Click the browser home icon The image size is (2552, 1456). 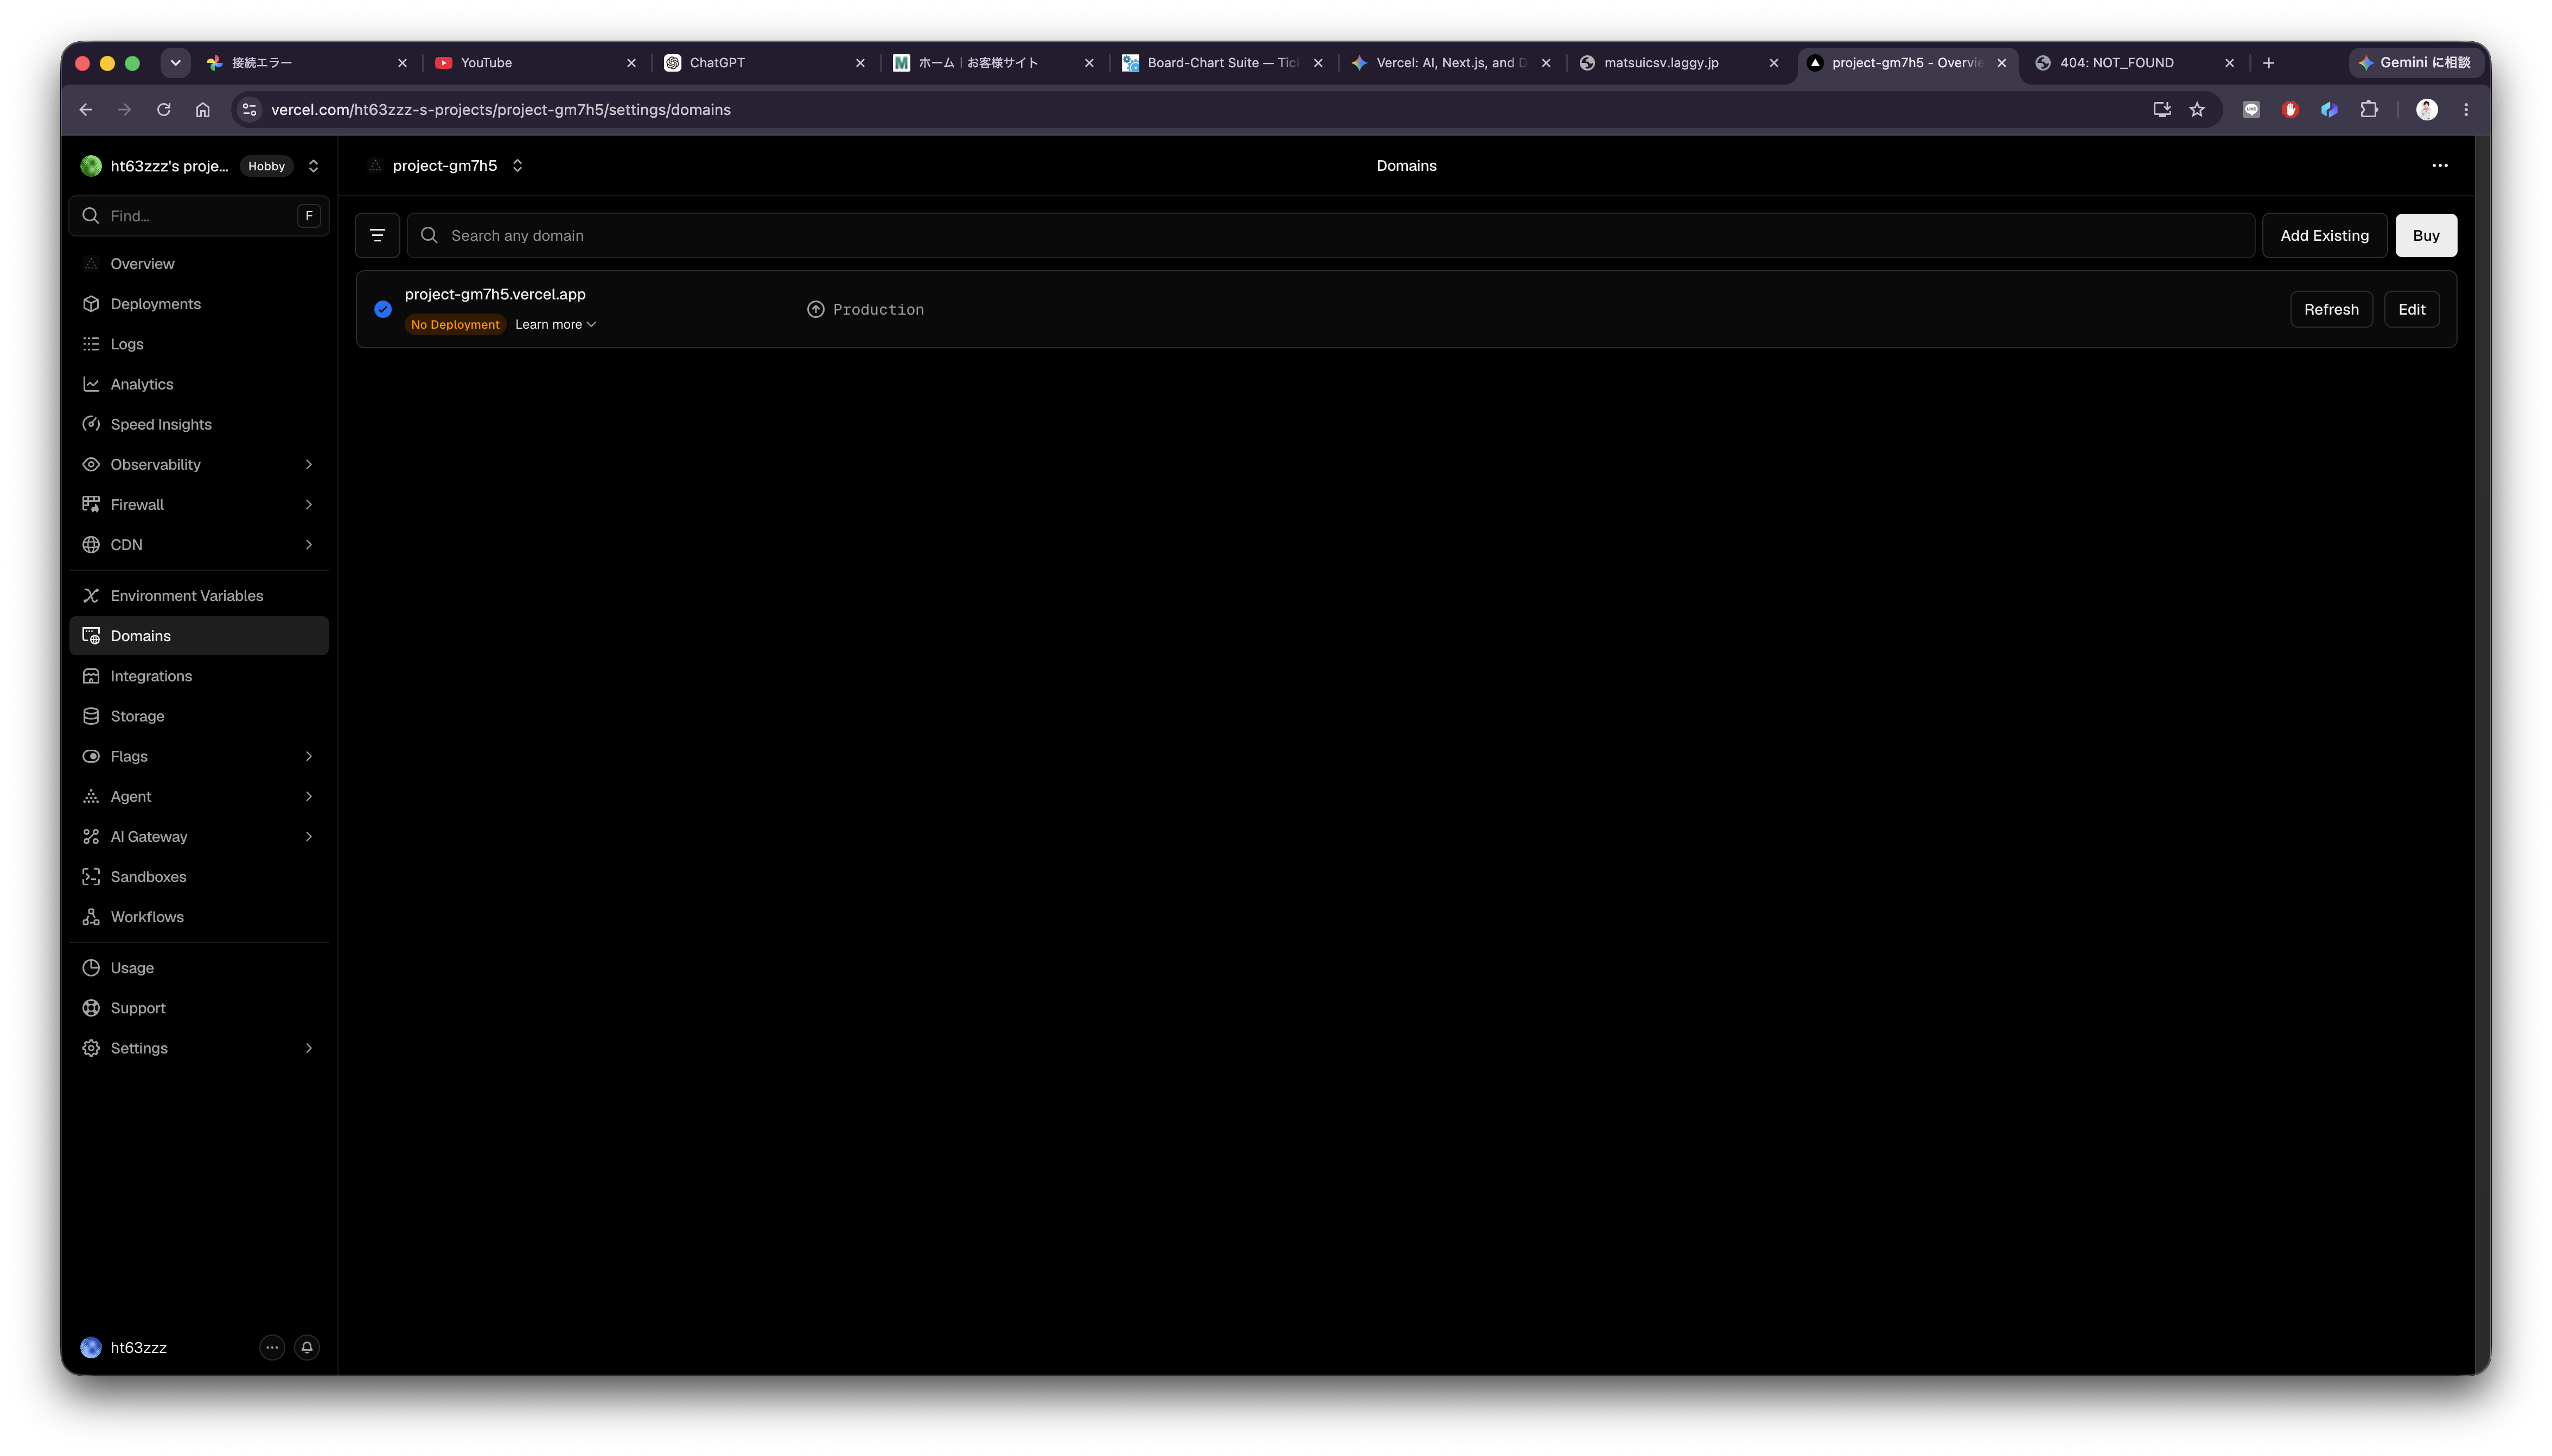[x=203, y=110]
